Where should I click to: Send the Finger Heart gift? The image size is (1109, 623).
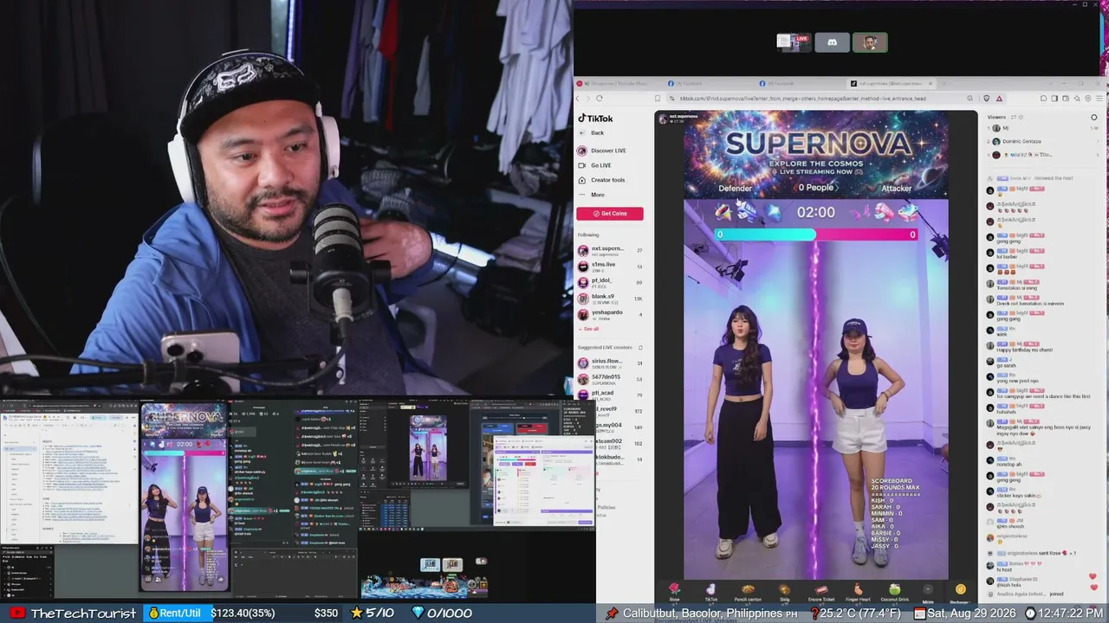(x=858, y=592)
